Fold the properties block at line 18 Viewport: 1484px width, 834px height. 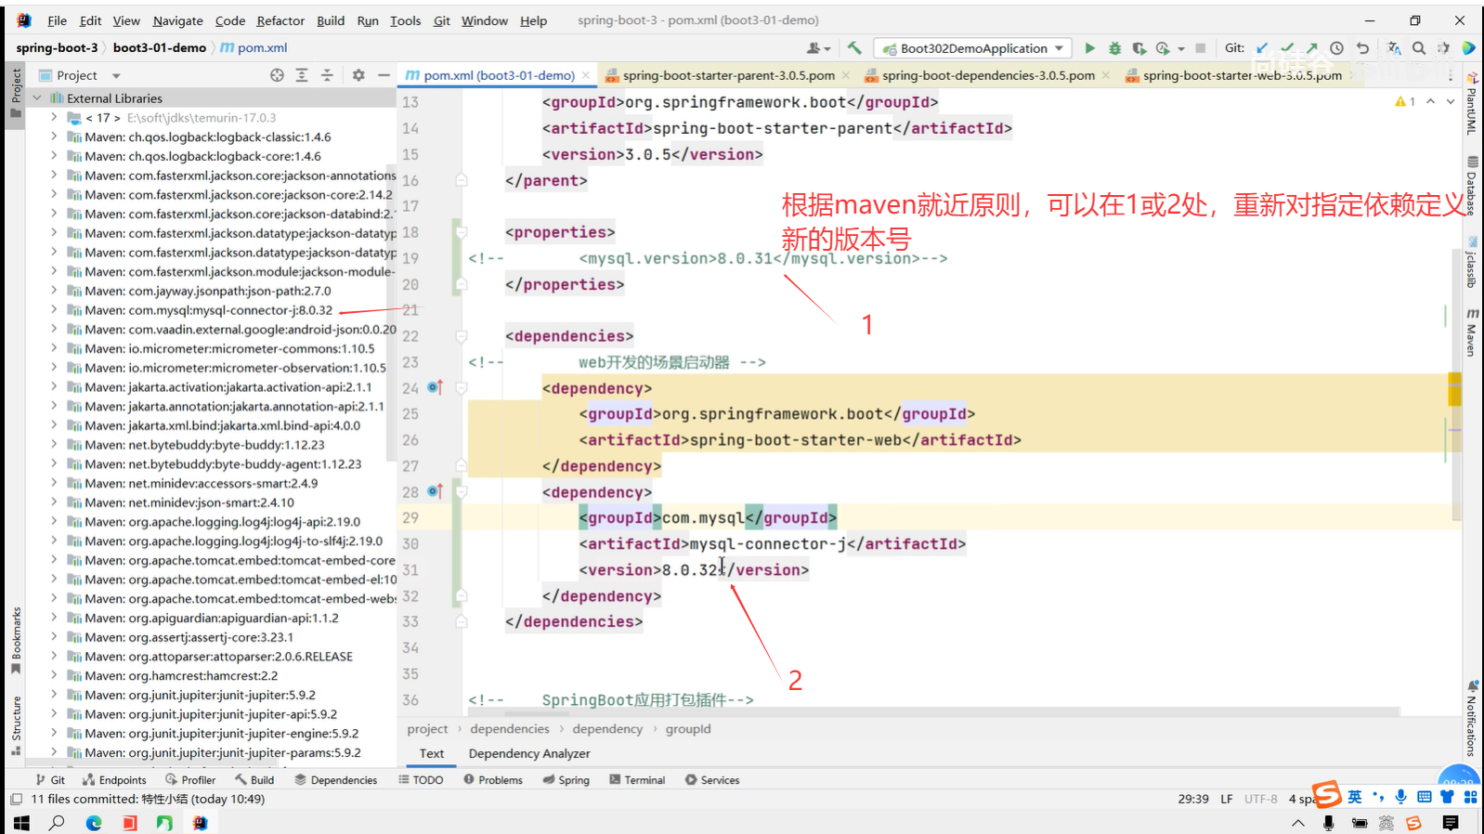pos(462,232)
